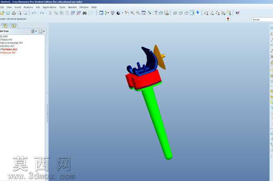Click the What's This help icon

[238, 13]
